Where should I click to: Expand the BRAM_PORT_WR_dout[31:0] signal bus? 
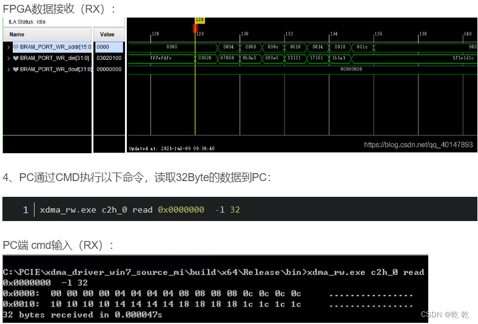[8, 70]
